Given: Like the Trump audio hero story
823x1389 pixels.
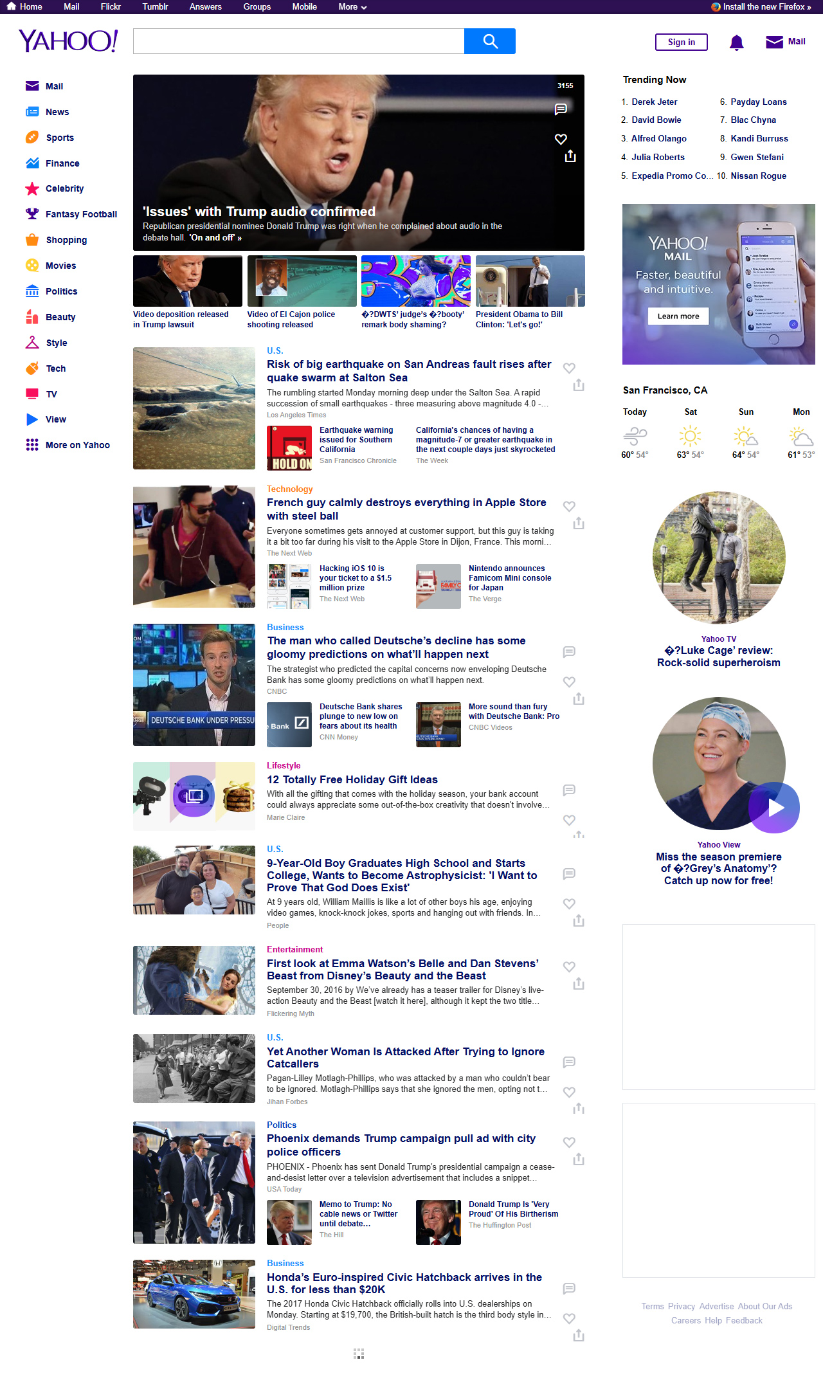Looking at the screenshot, I should click(561, 139).
